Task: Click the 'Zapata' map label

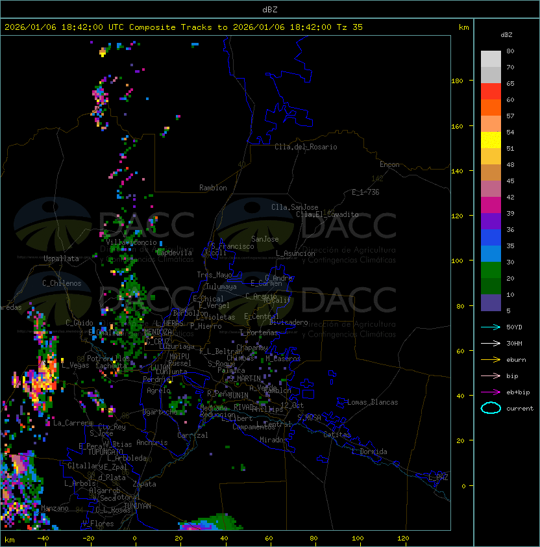Action: point(144,484)
